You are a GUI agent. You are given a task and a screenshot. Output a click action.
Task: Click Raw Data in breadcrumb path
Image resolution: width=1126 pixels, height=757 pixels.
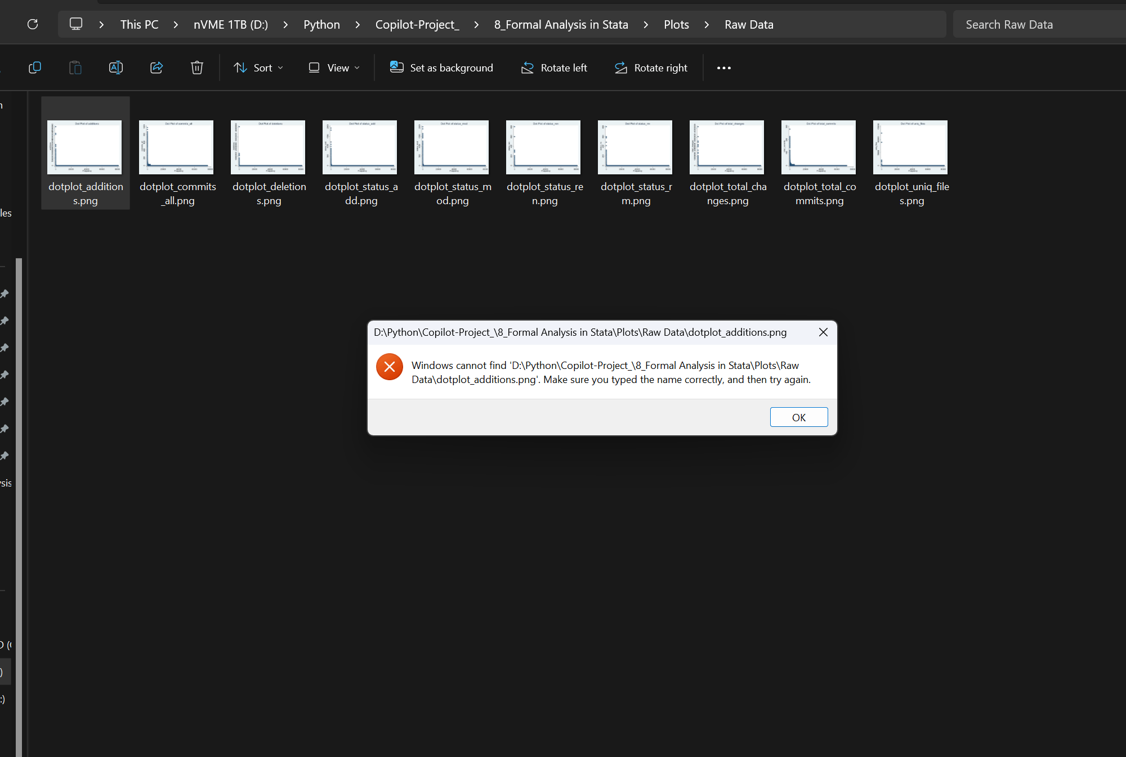click(749, 25)
